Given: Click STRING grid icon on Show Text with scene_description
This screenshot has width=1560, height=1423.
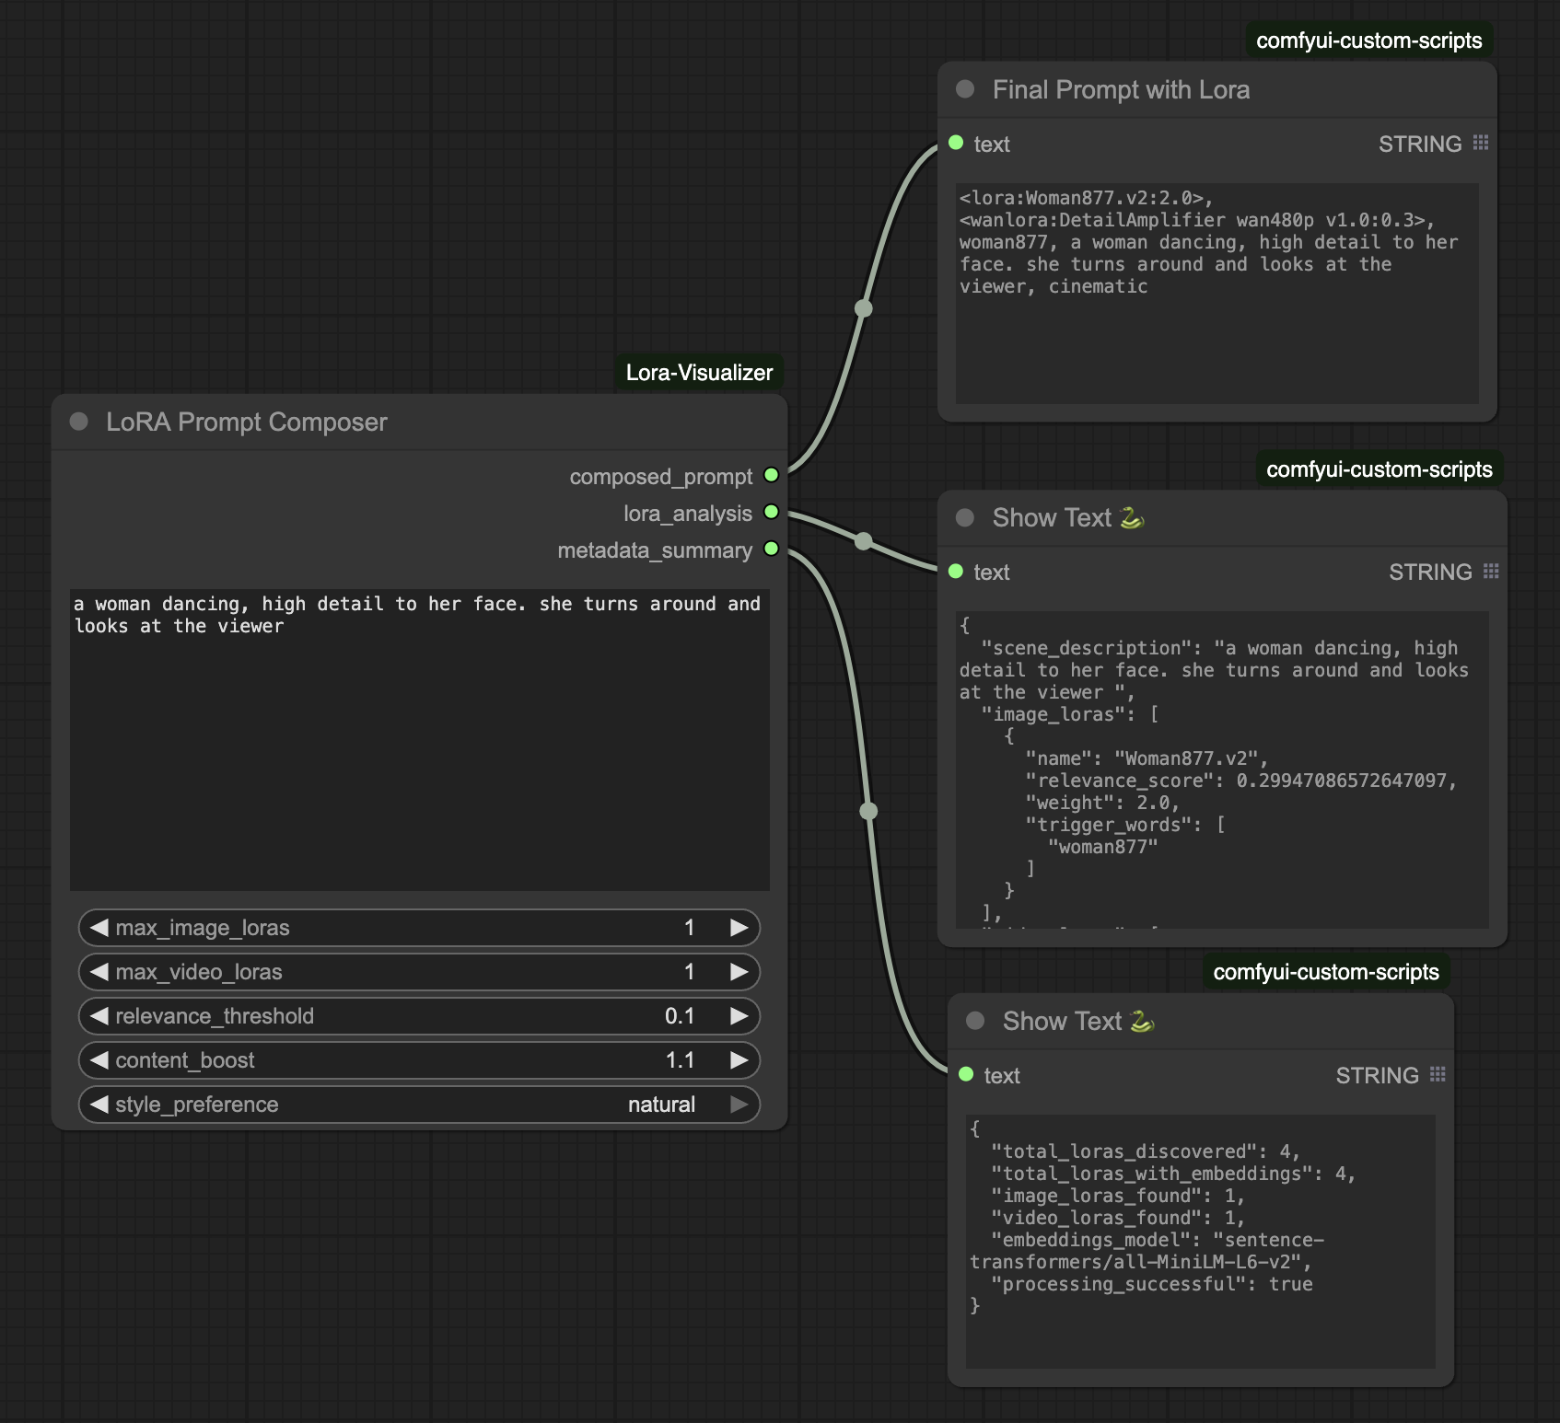Looking at the screenshot, I should (x=1492, y=572).
